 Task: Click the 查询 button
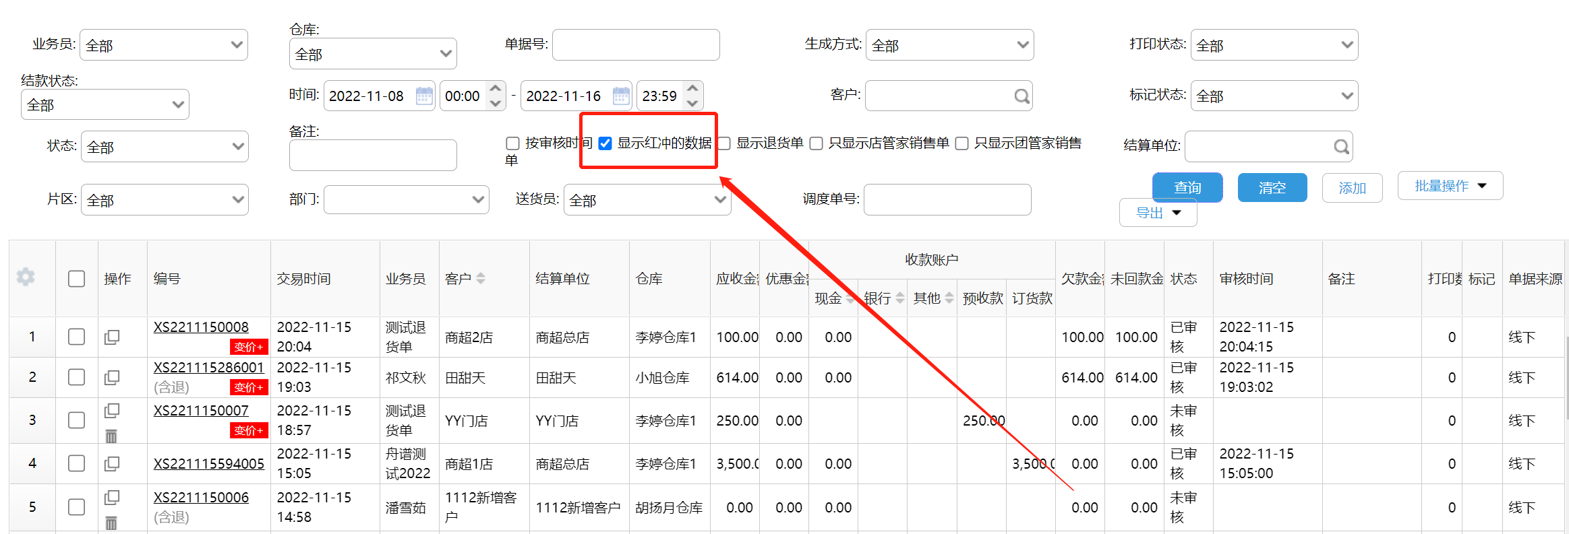(1187, 187)
